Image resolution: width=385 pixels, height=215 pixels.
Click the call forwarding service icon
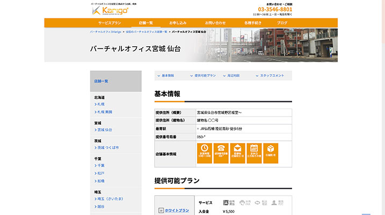(x=261, y=203)
